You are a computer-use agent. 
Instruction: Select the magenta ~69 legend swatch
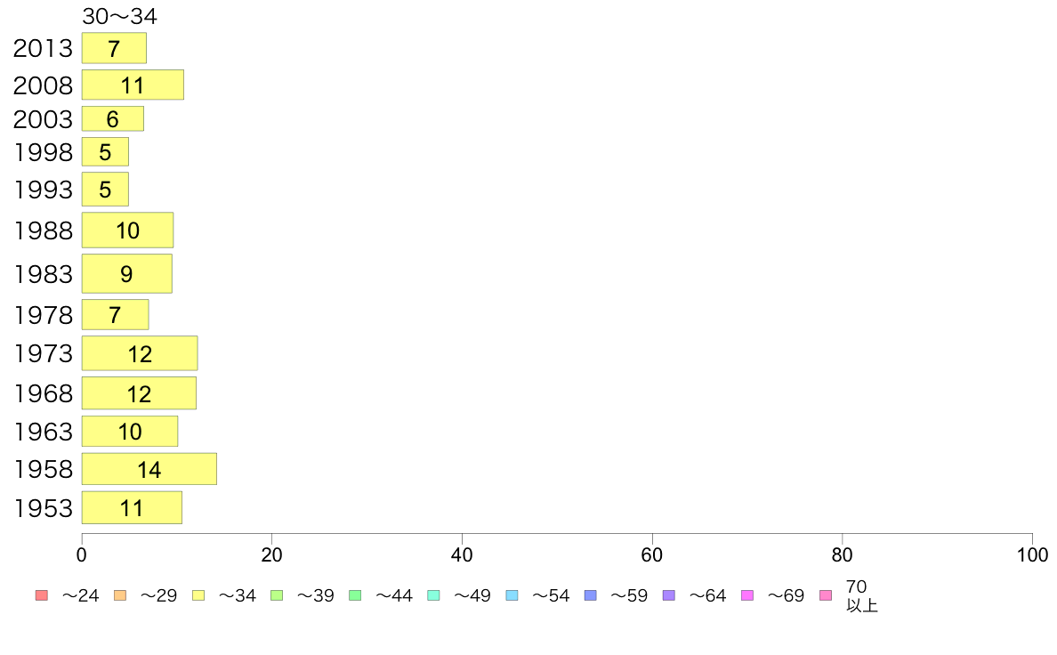tap(746, 595)
